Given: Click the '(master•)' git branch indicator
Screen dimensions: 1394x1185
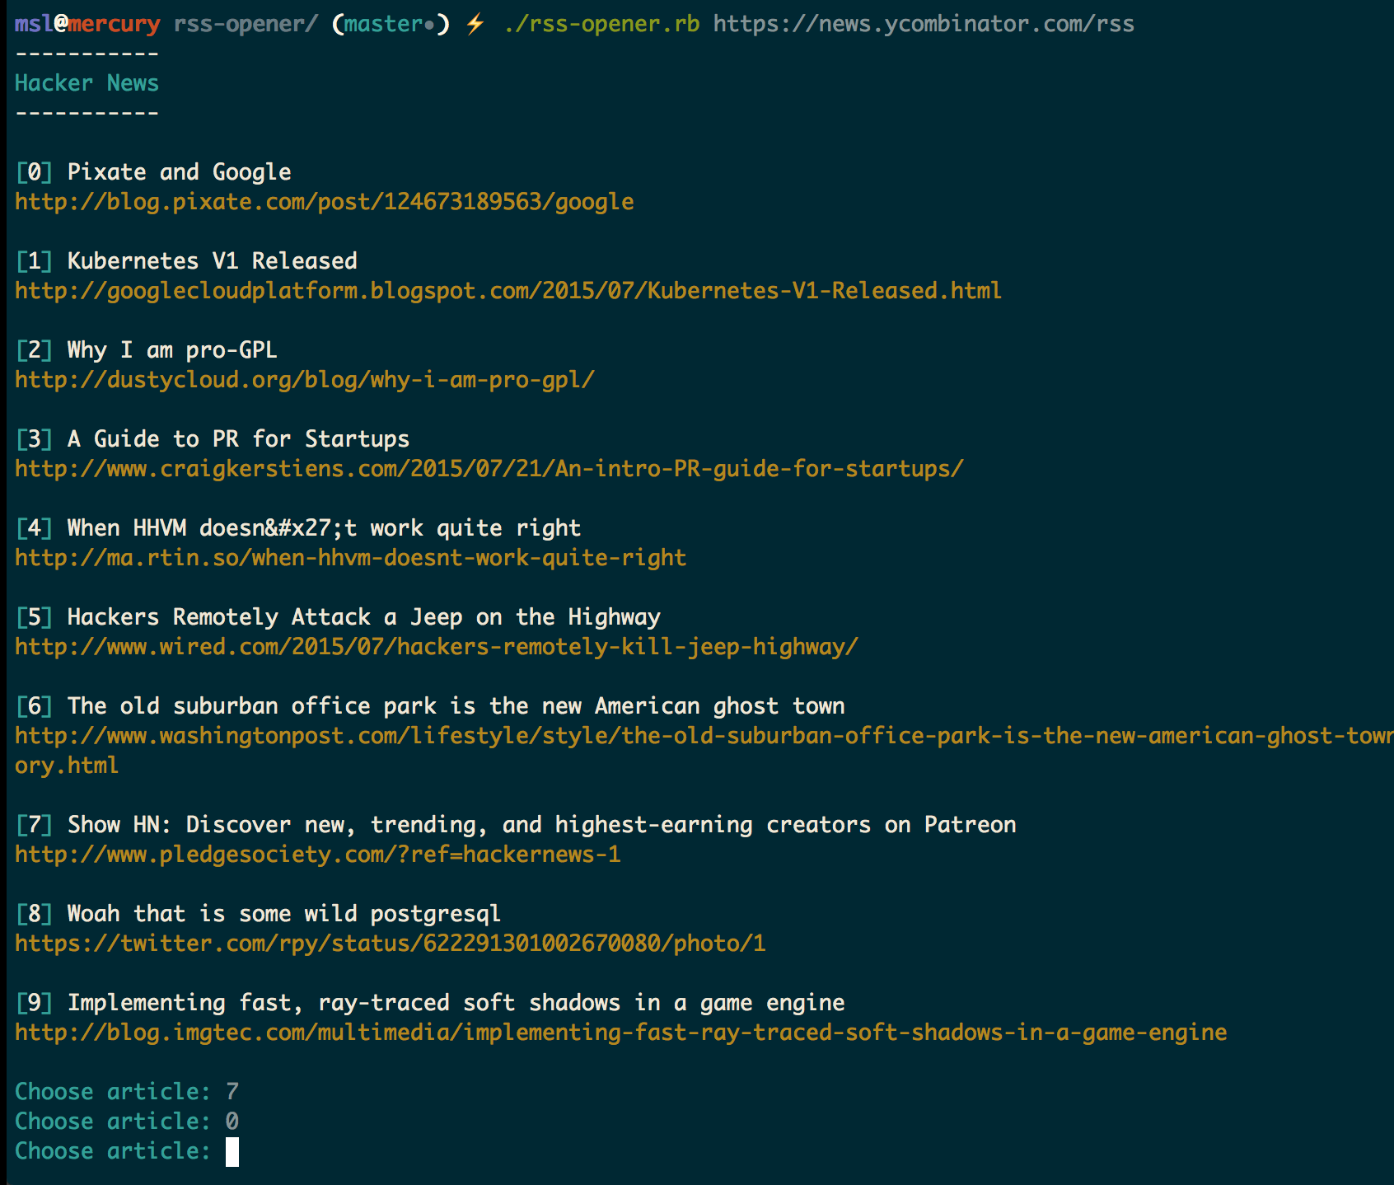Looking at the screenshot, I should pyautogui.click(x=391, y=24).
